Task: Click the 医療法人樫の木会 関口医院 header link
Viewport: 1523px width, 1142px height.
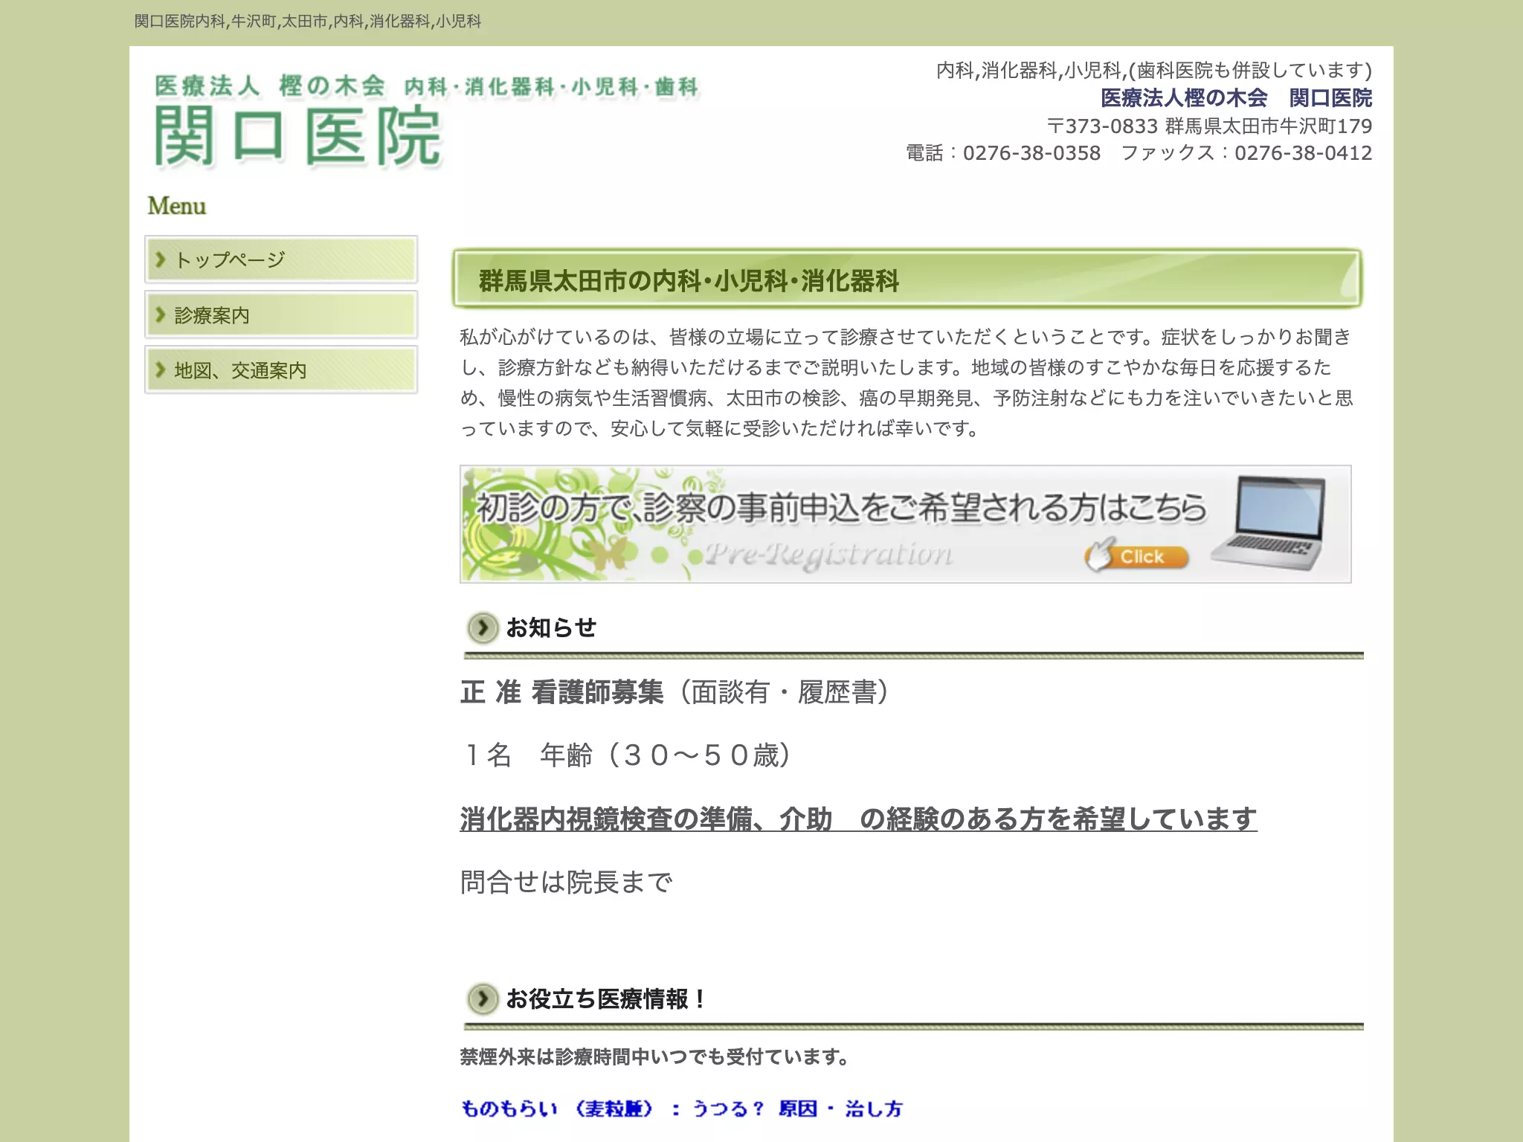Action: 1236,97
